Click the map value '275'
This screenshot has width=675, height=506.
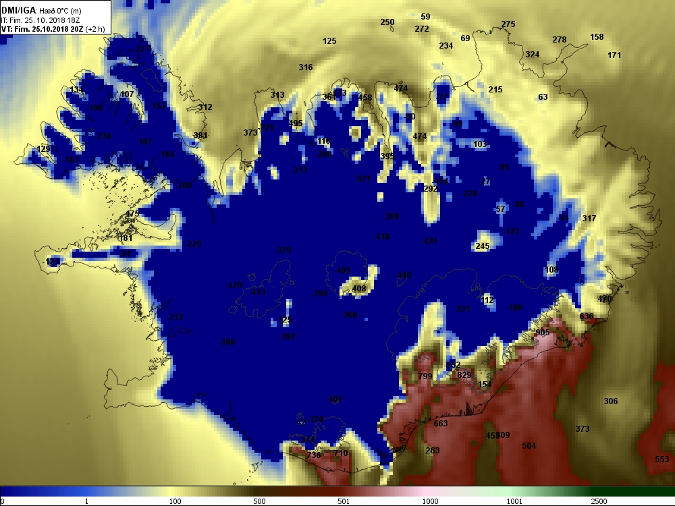click(x=508, y=24)
